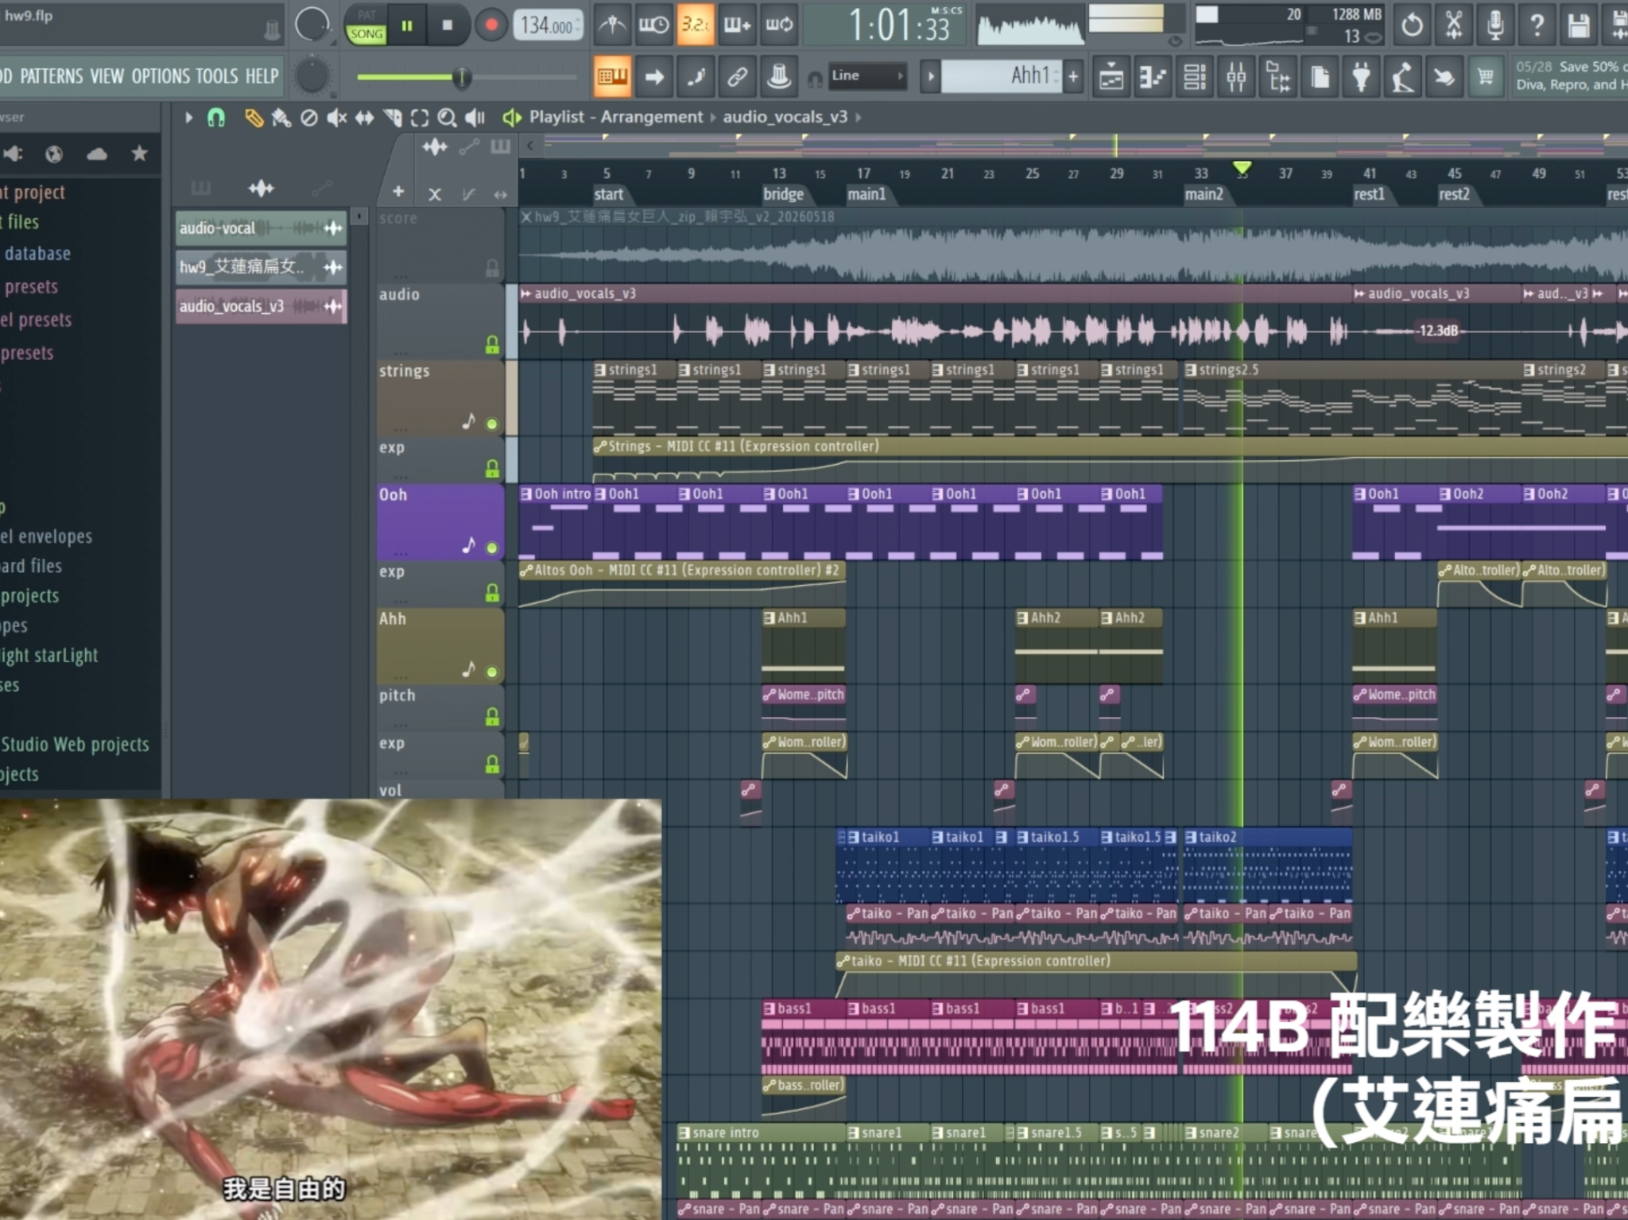The height and width of the screenshot is (1220, 1628).
Task: Select the Slip tool in playlist toolbar
Action: click(364, 118)
